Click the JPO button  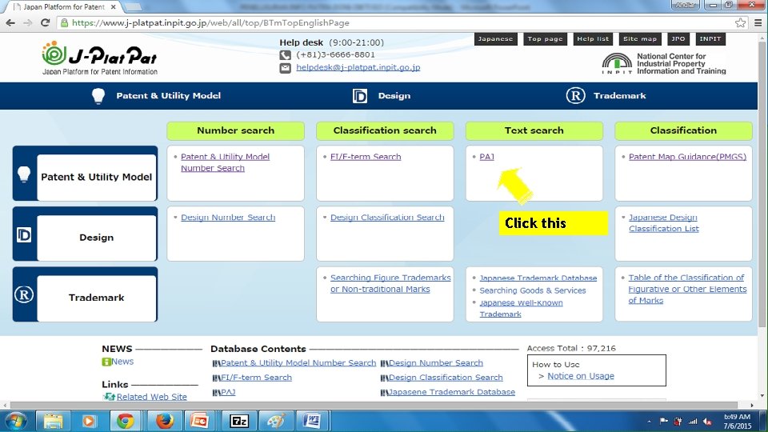click(x=678, y=39)
